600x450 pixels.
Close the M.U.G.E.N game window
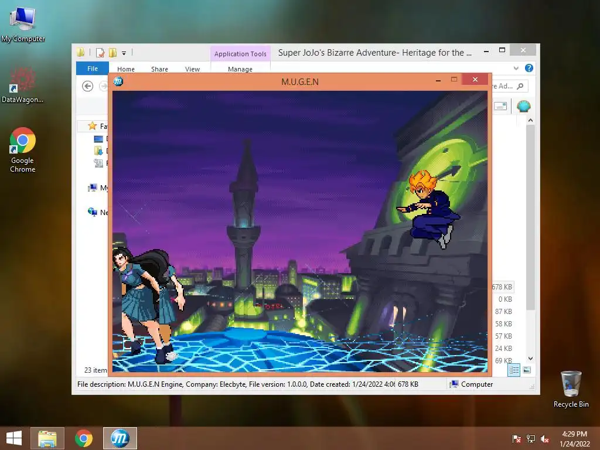click(475, 79)
